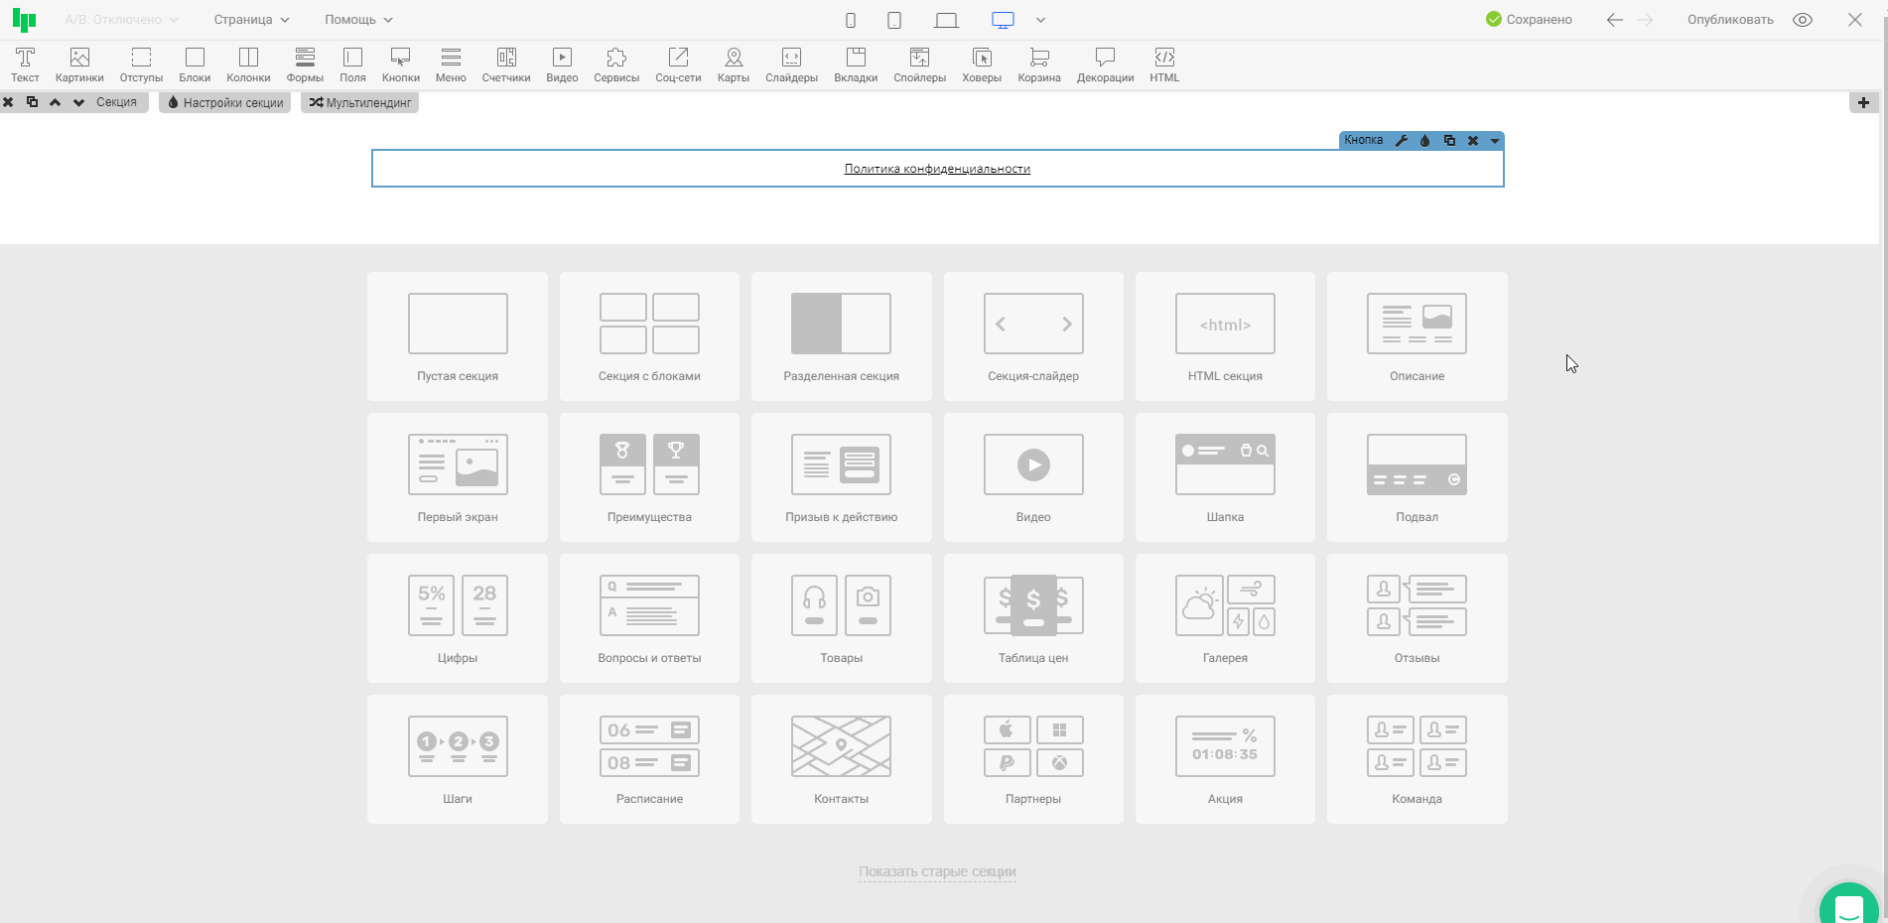
Task: Click the wrench icon on Кнопка panel
Action: click(1402, 141)
